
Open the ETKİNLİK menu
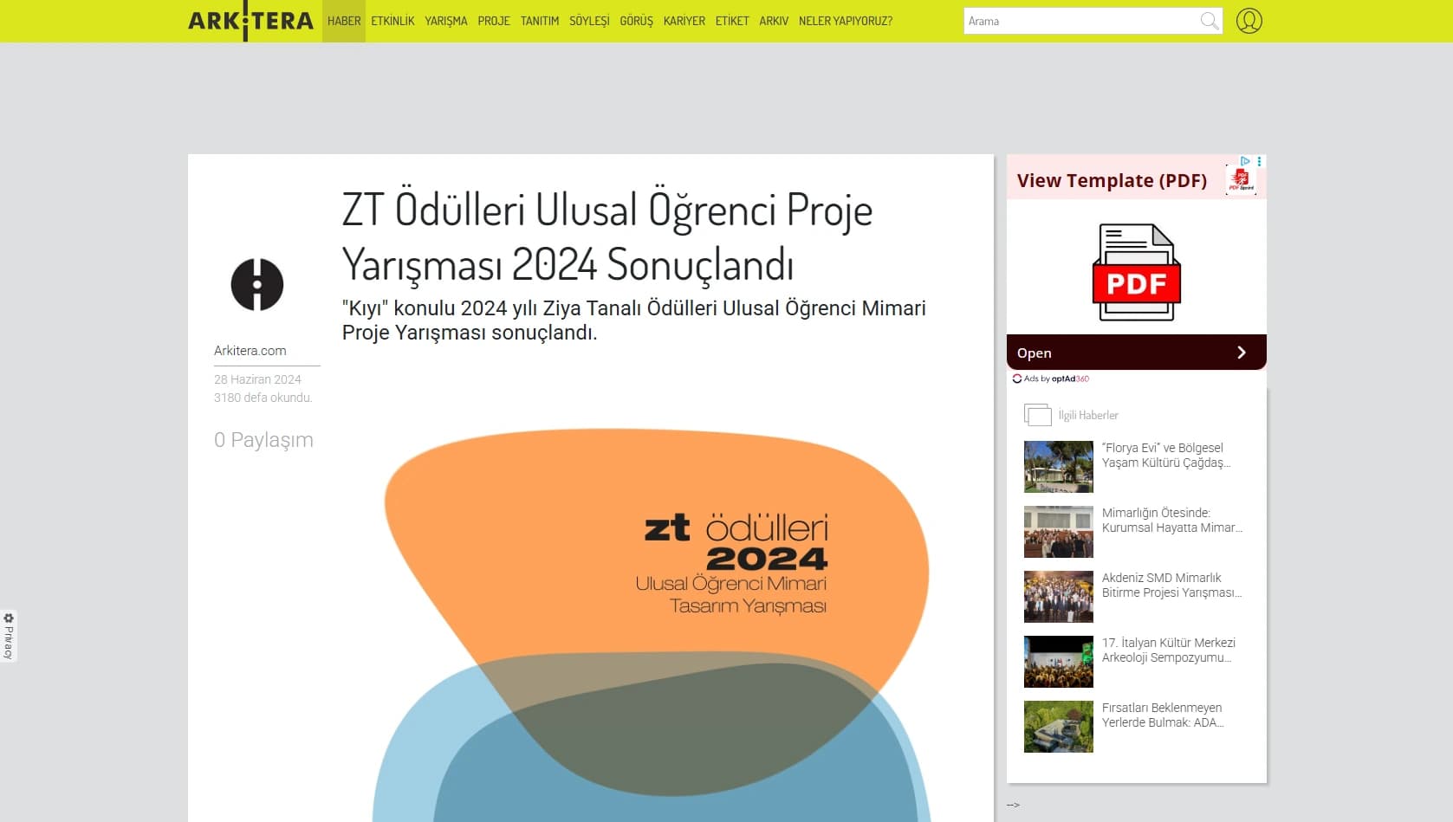click(392, 21)
